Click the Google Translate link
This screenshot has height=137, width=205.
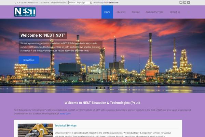(x=111, y=2)
